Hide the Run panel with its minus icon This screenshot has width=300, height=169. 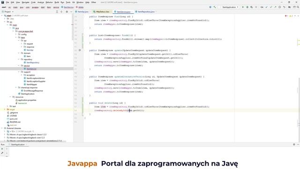coord(298,145)
